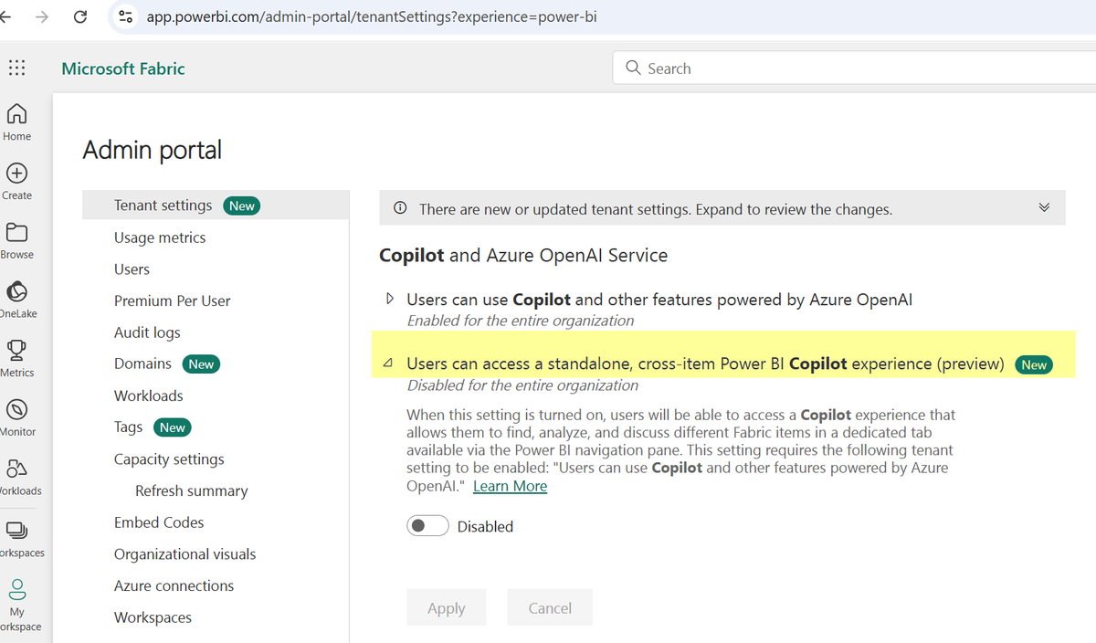Click in the Search input field
Viewport: 1096px width, 643px height.
(854, 69)
